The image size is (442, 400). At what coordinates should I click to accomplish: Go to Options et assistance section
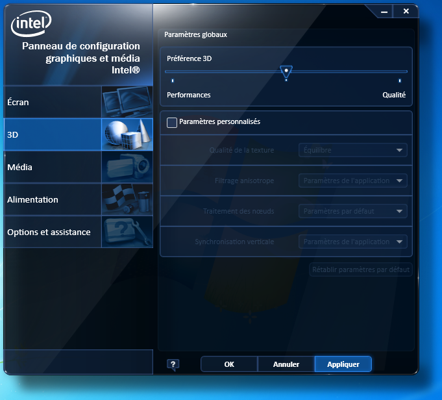point(52,232)
